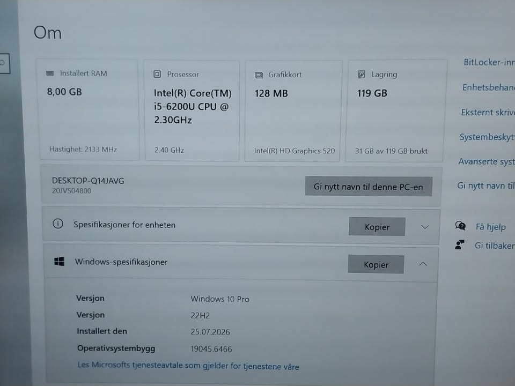Select the Installert RAM 8,00 GB card
The height and width of the screenshot is (386, 515).
[x=88, y=109]
